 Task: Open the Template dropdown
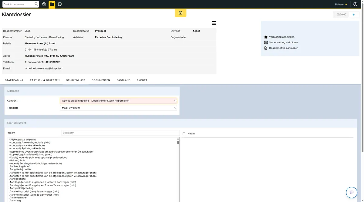(x=118, y=108)
